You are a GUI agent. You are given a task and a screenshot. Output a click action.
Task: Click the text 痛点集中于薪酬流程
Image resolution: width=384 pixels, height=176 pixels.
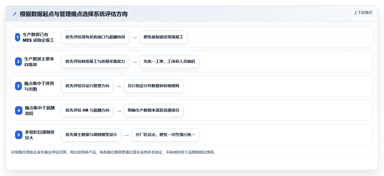pos(40,110)
